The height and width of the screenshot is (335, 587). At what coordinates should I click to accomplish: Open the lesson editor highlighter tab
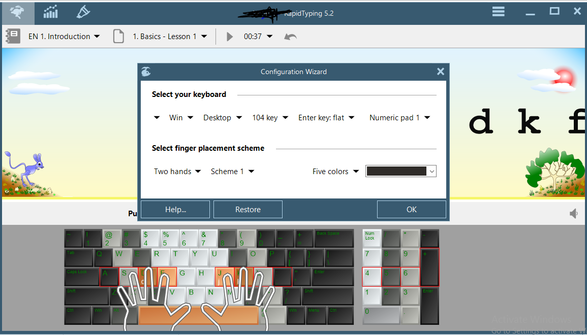83,12
